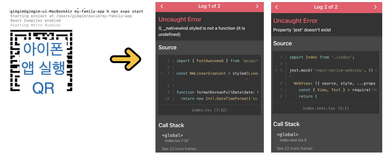The width and height of the screenshot is (385, 156).
Task: Select <global> call stack frame in Log 1
Action: (172, 135)
